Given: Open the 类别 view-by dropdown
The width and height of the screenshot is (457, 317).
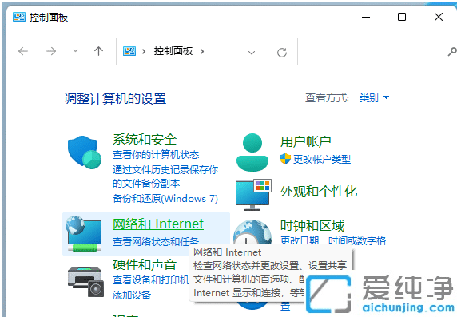Looking at the screenshot, I should (374, 97).
